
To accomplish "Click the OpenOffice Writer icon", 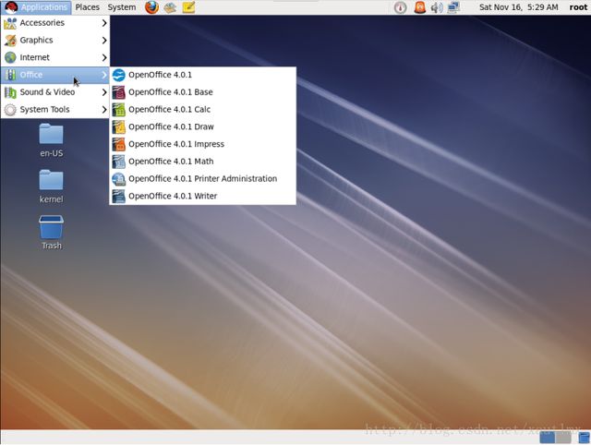I will pos(119,197).
